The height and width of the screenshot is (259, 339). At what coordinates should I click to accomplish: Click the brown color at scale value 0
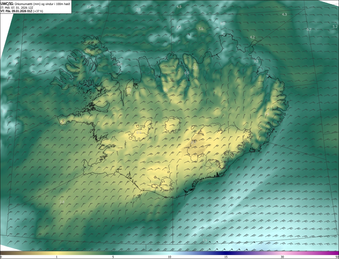(x=1, y=253)
